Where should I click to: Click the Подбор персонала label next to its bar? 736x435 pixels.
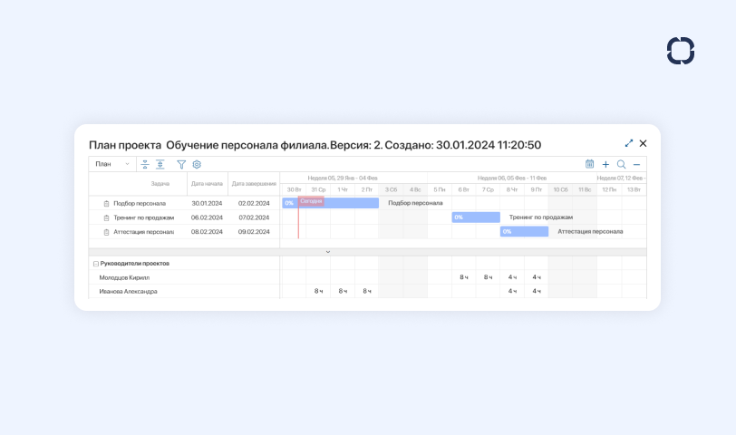pyautogui.click(x=415, y=203)
